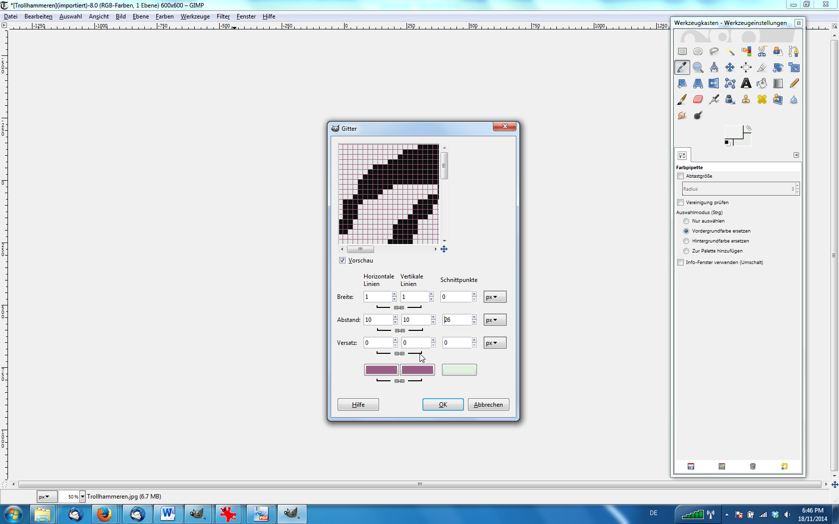Open the Farben menu
839x524 pixels.
coord(164,16)
